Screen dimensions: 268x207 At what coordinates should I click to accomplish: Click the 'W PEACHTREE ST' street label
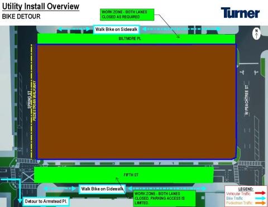(x=247, y=100)
